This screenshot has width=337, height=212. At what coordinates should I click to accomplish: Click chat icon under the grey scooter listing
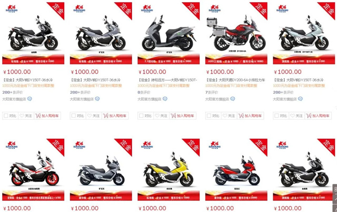point(165,99)
